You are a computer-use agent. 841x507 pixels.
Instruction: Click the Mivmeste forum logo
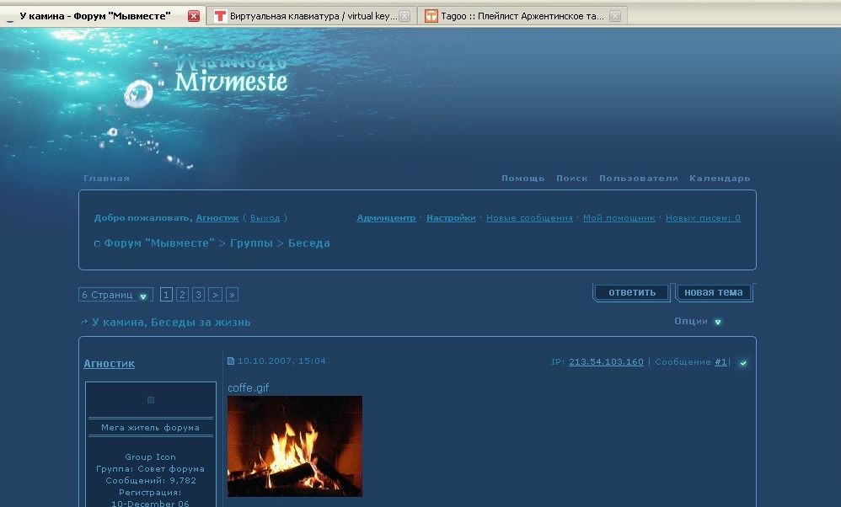point(230,81)
